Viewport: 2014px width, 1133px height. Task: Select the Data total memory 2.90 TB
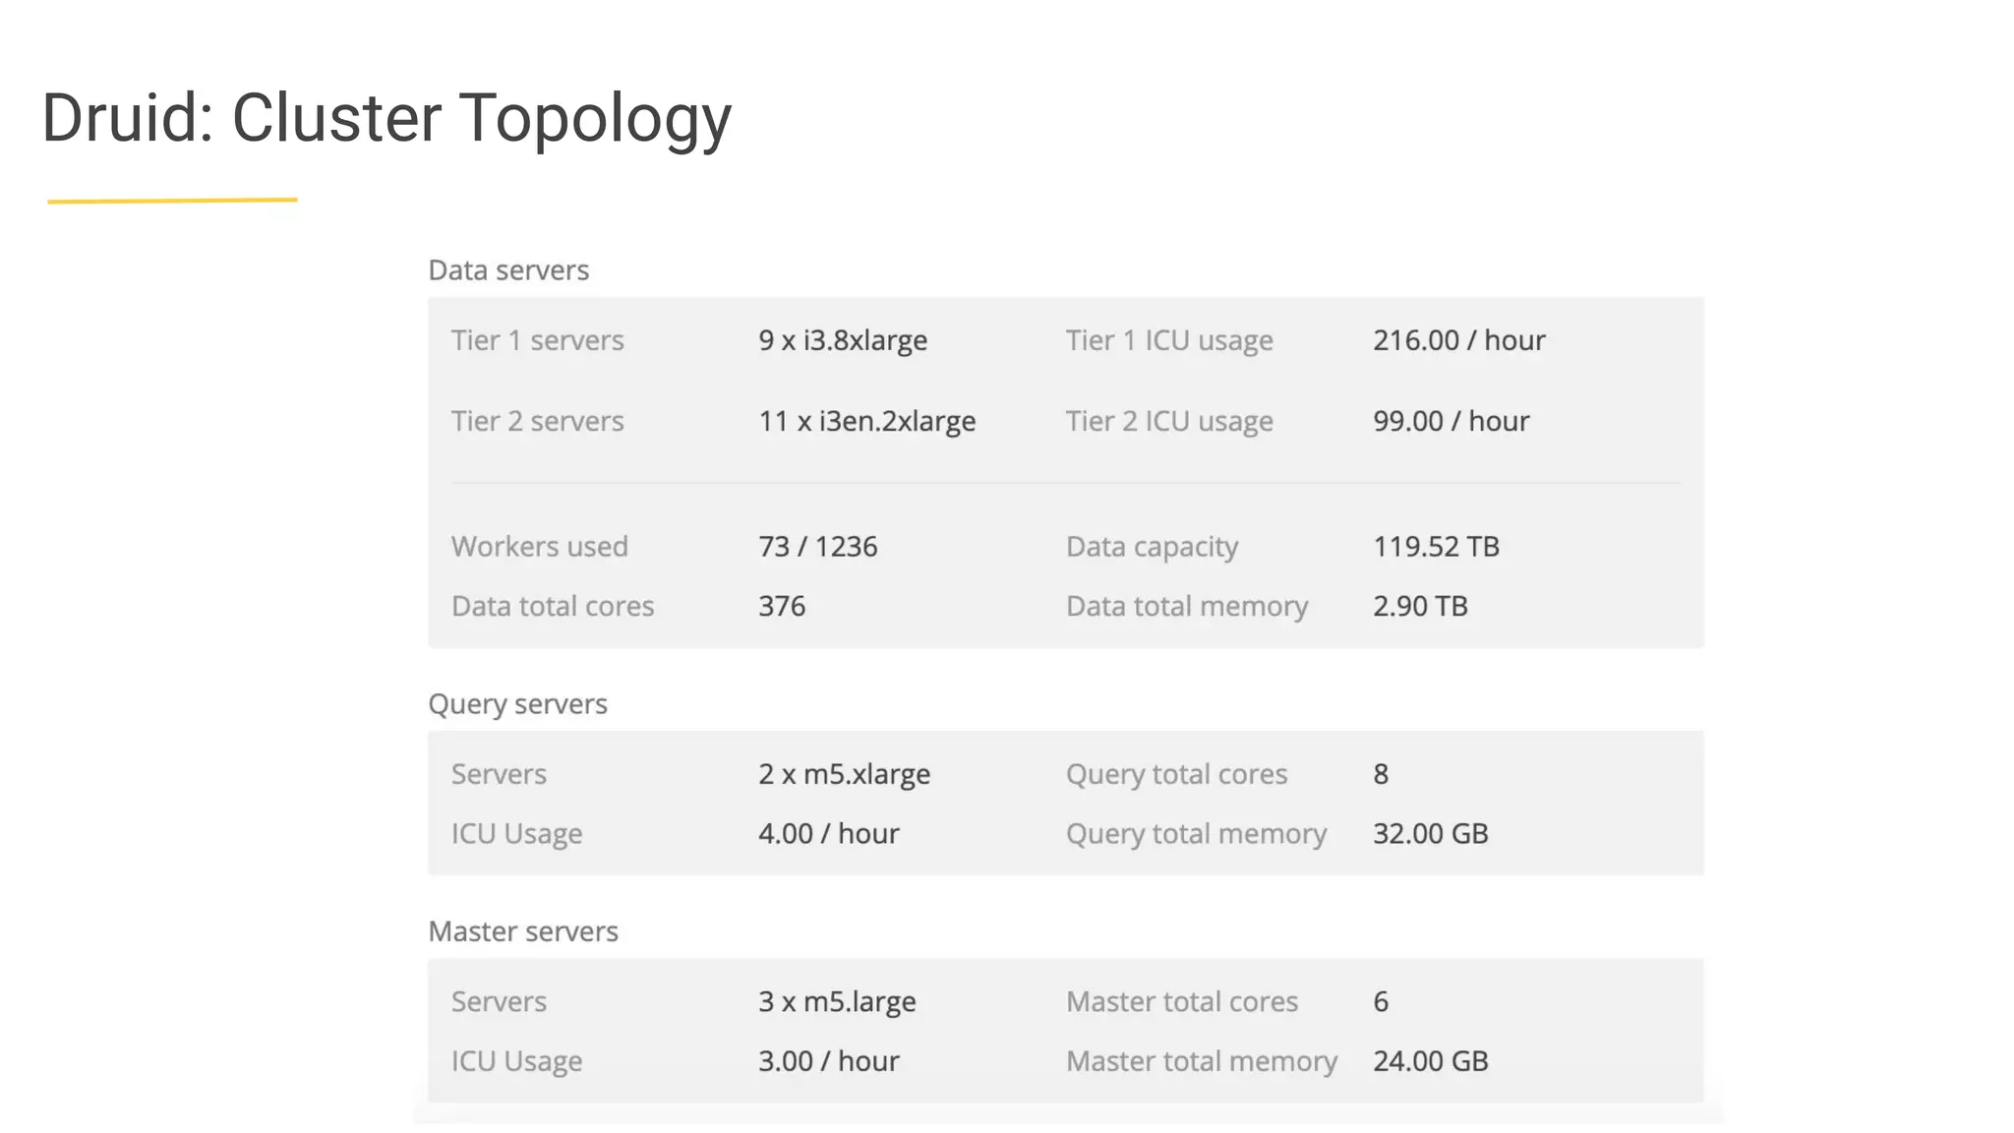[1420, 606]
